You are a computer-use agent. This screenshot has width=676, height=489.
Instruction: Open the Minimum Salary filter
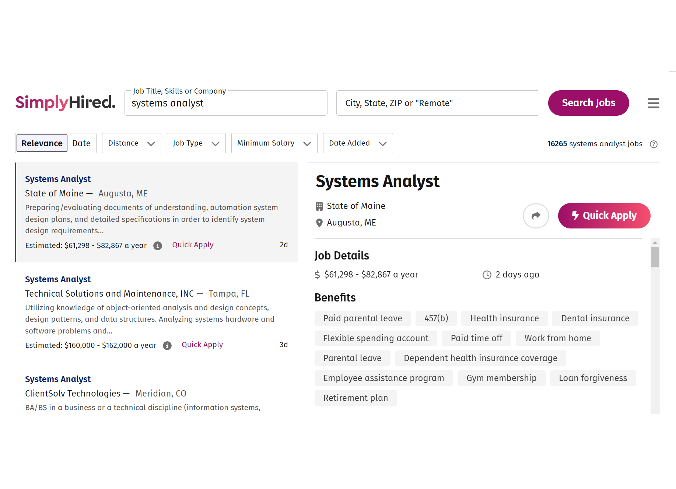coord(274,143)
